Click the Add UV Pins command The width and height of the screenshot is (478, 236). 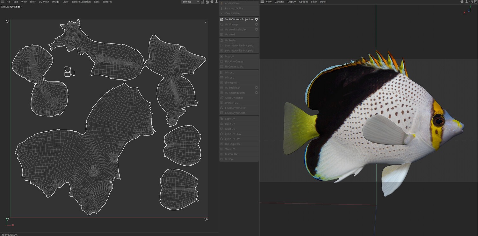239,3
